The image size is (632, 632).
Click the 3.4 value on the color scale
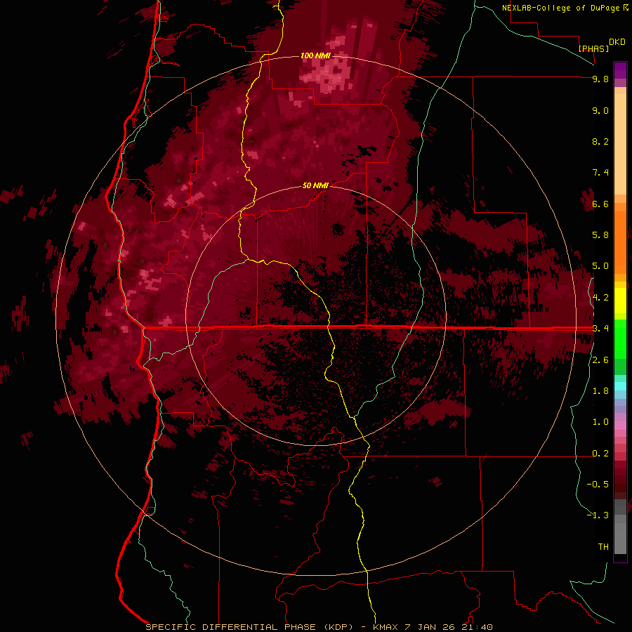(600, 329)
